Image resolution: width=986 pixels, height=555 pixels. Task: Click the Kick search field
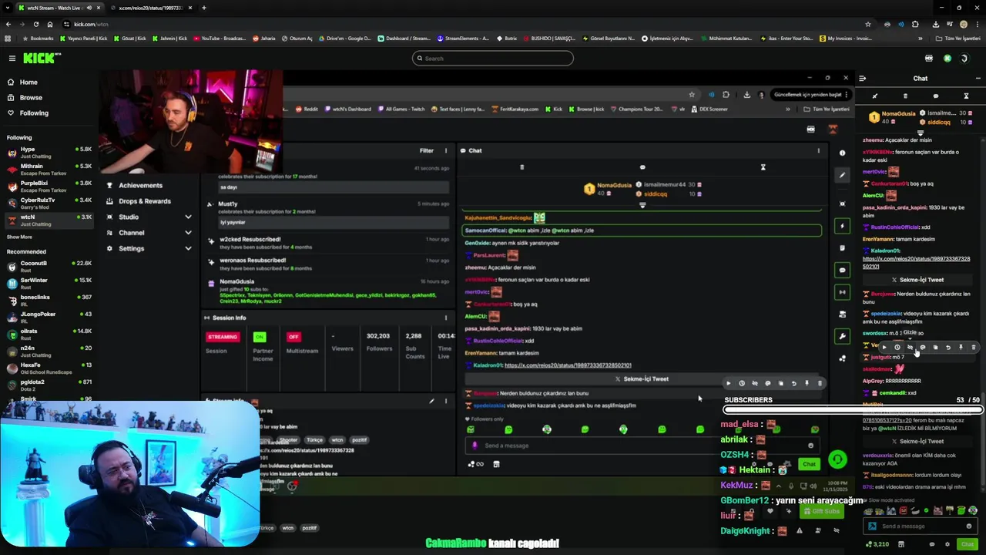493,58
